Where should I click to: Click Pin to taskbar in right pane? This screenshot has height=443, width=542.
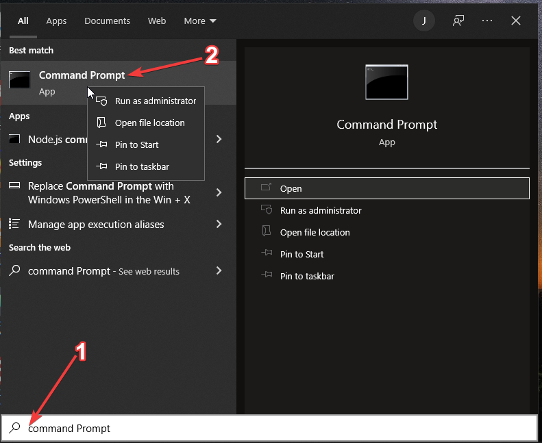(386, 276)
